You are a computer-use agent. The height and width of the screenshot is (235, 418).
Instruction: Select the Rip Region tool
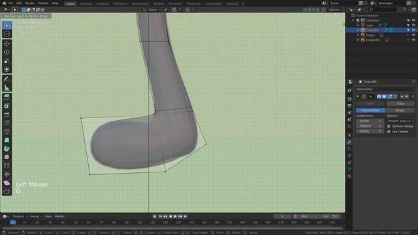[7, 191]
